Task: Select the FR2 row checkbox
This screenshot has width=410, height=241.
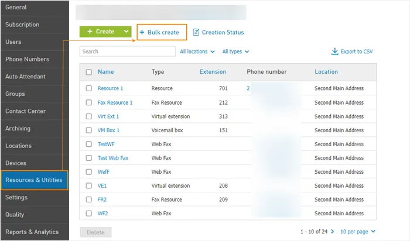Action: click(x=89, y=199)
